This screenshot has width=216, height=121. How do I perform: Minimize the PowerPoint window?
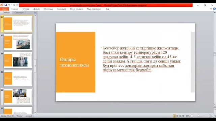point(198,5)
